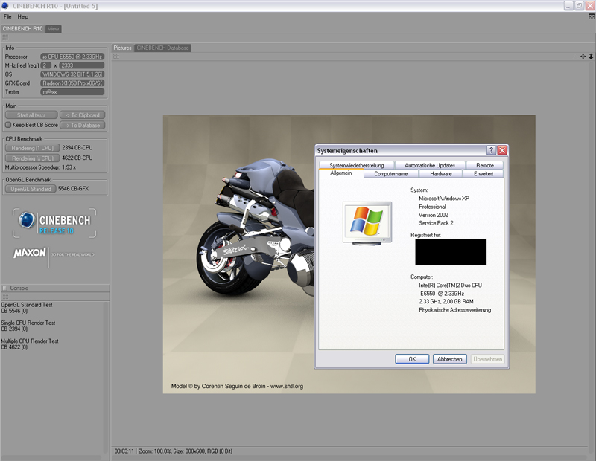Click the Pictures panel grip icon
Viewport: 596px width, 461px height.
coord(116,57)
